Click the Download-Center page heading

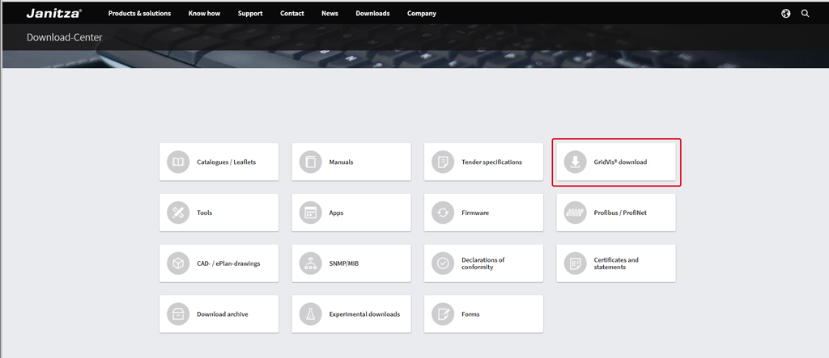point(65,37)
